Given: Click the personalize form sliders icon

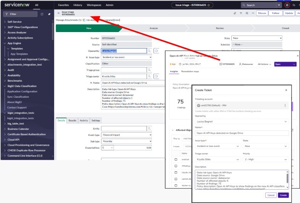Looking at the screenshot, I should coord(247,13).
